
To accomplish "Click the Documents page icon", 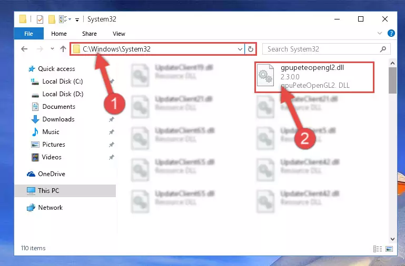I will pos(35,107).
